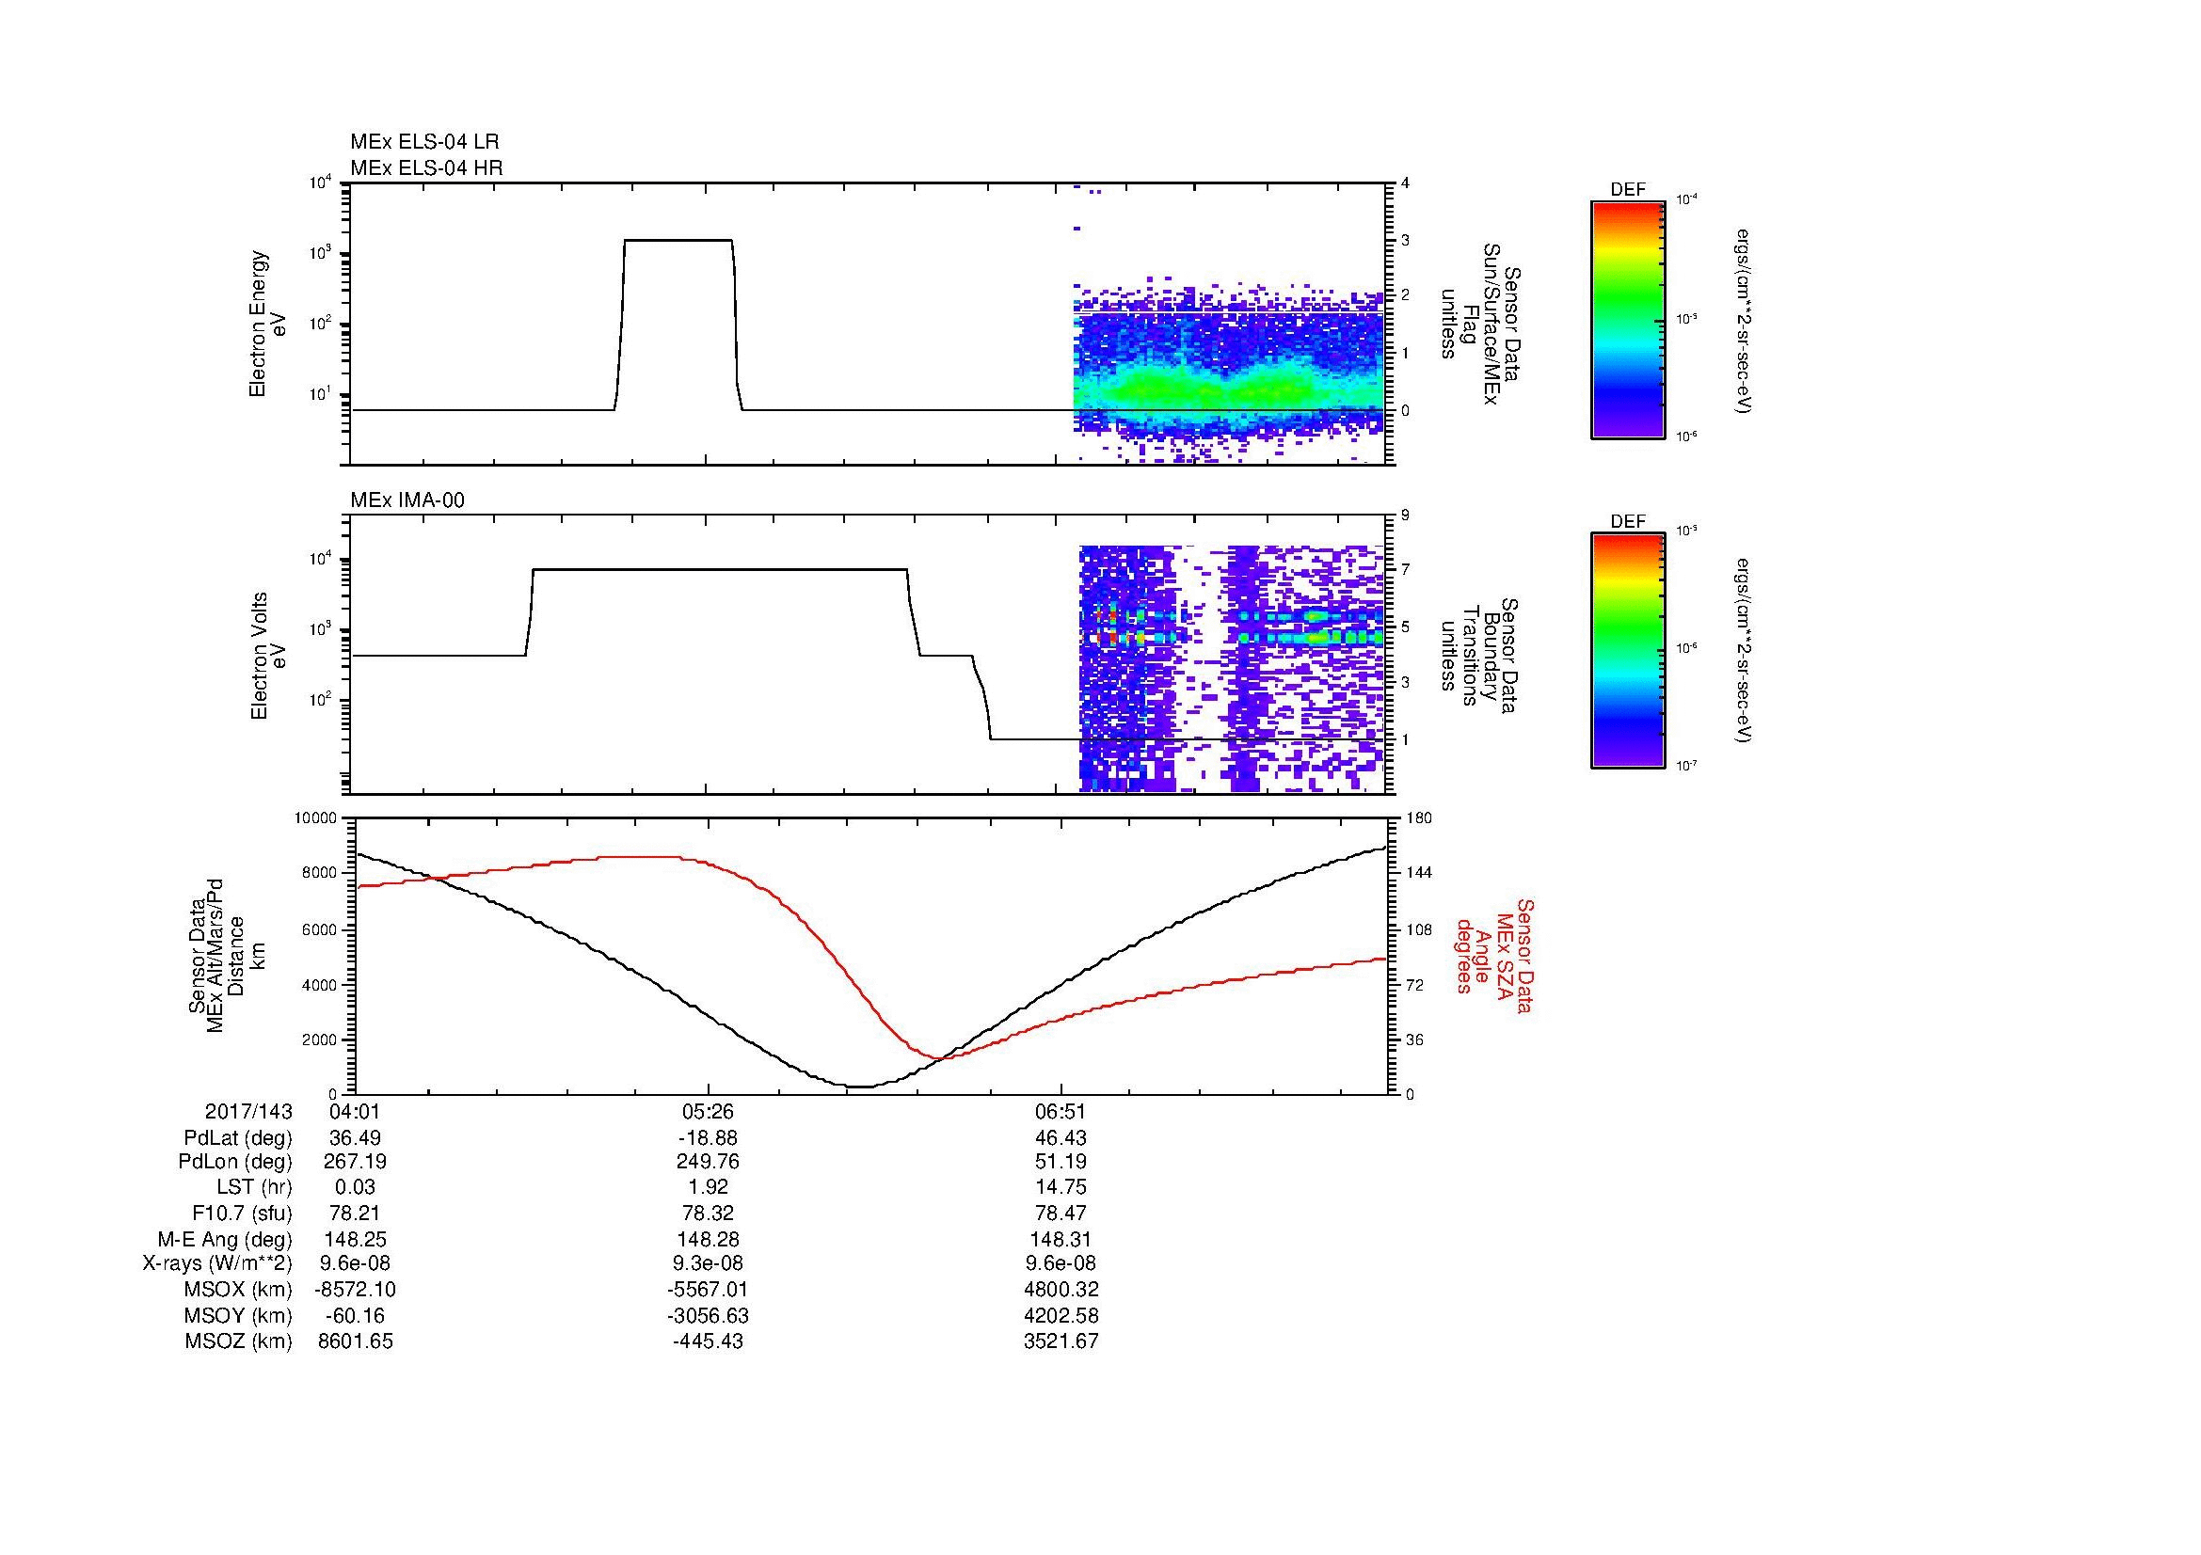Click the X-rays (W/m**2) row label
Screen dimensions: 2201x1555
[x=217, y=1263]
